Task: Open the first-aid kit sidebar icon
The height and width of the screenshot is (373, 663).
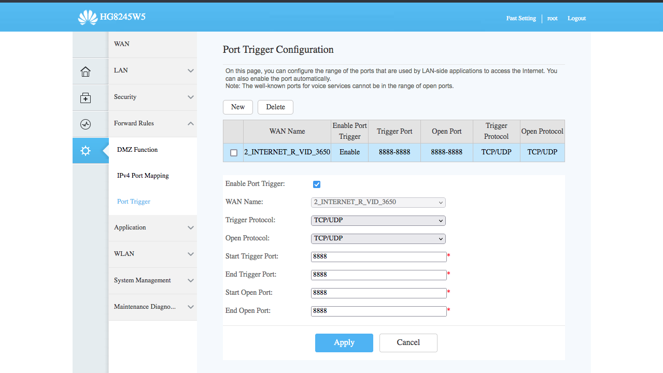Action: pos(86,98)
